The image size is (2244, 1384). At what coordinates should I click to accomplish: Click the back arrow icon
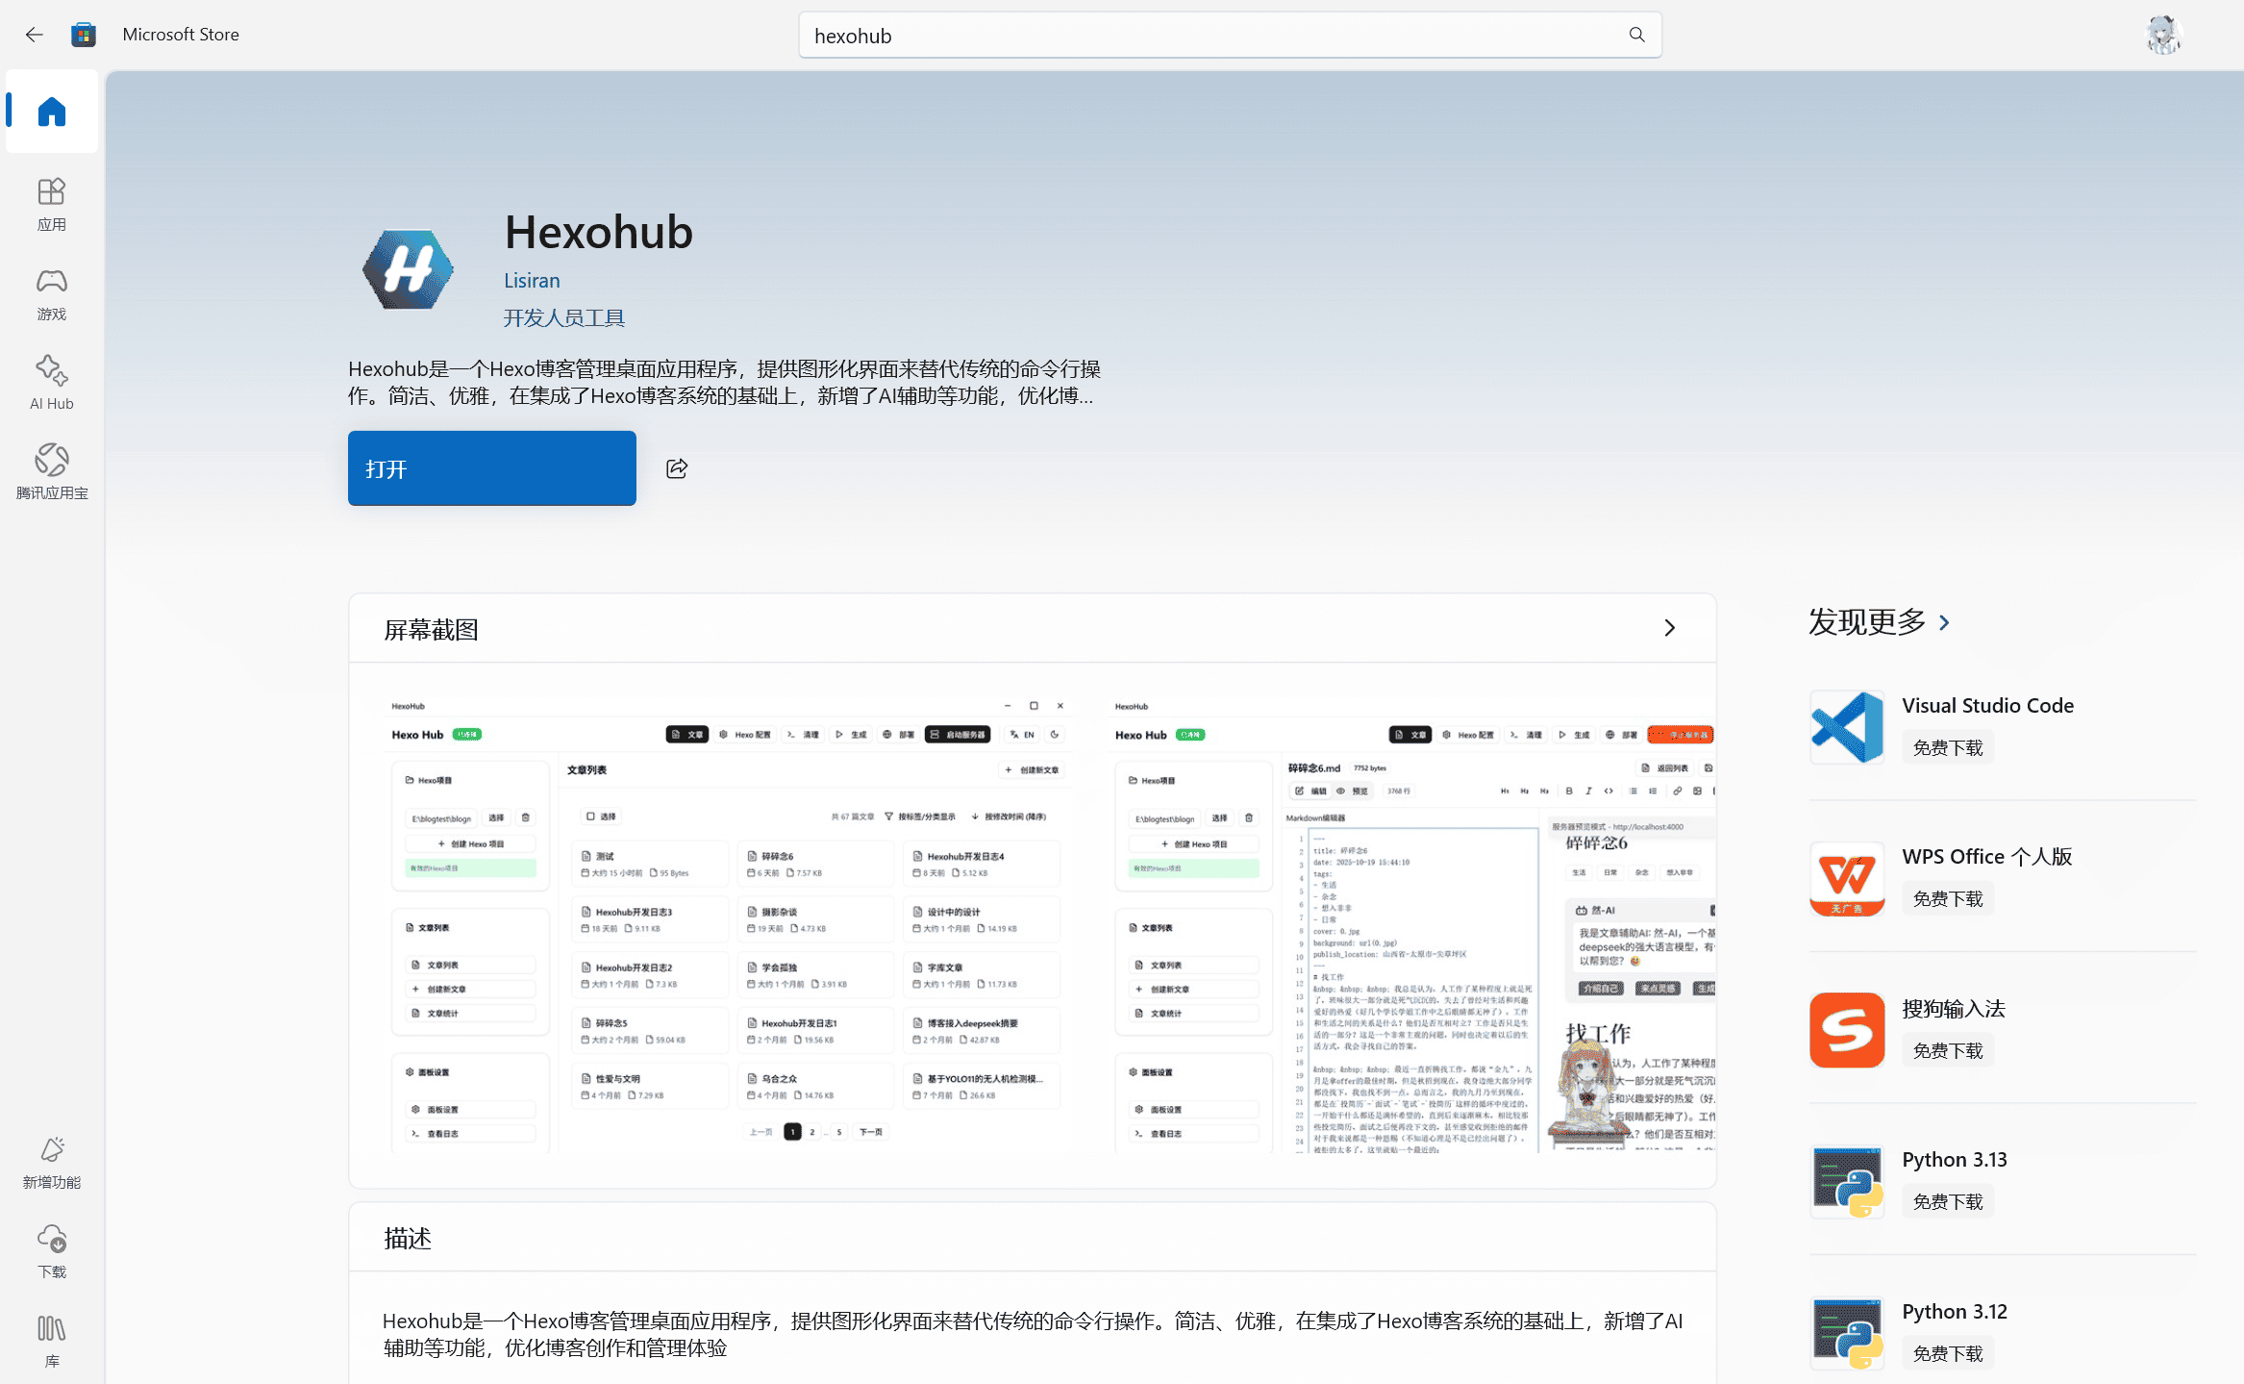tap(35, 35)
